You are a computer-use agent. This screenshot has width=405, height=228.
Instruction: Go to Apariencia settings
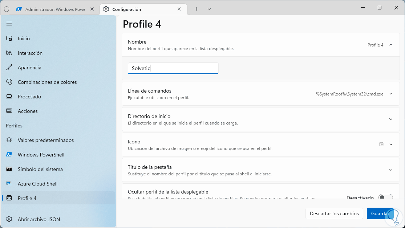(x=29, y=68)
